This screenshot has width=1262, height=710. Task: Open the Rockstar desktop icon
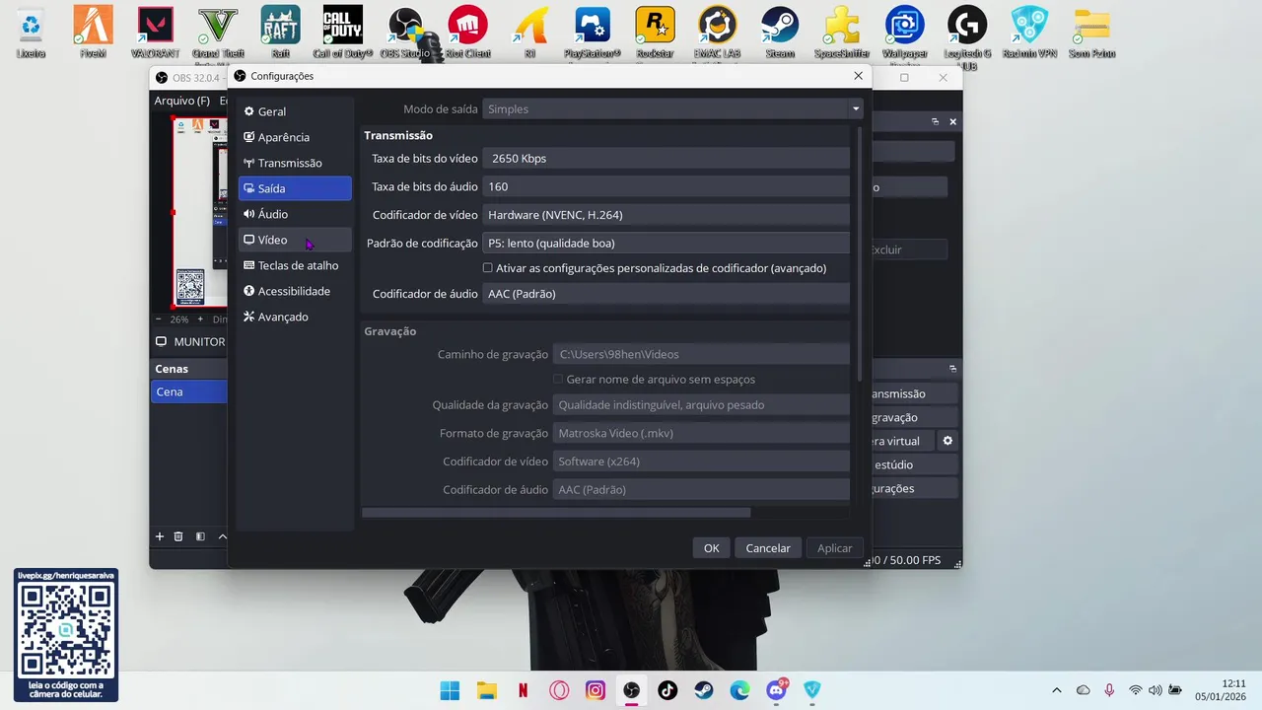point(655,33)
